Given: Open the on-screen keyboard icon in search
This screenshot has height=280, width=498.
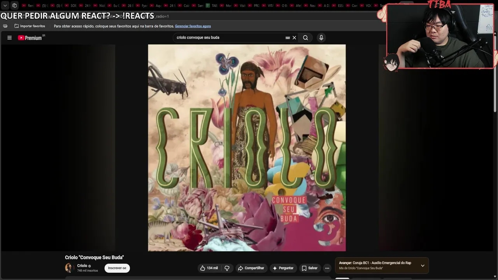Looking at the screenshot, I should (x=288, y=38).
